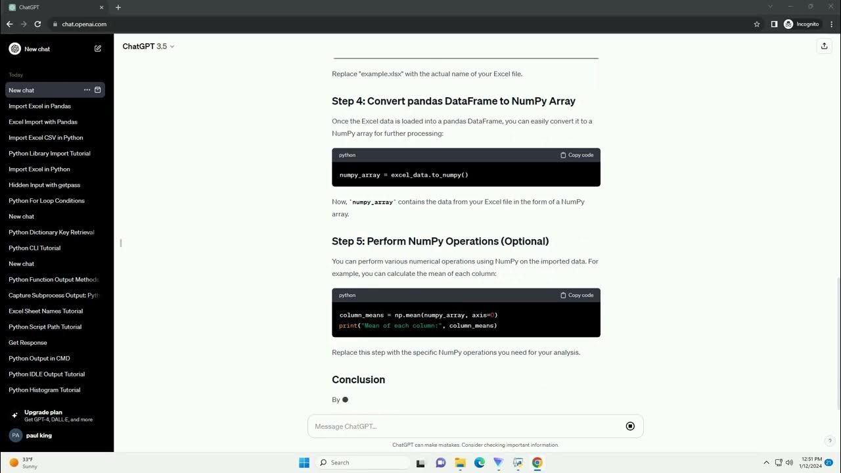Open Import Excel CSV in Python chat
This screenshot has height=473, width=841.
pyautogui.click(x=55, y=137)
